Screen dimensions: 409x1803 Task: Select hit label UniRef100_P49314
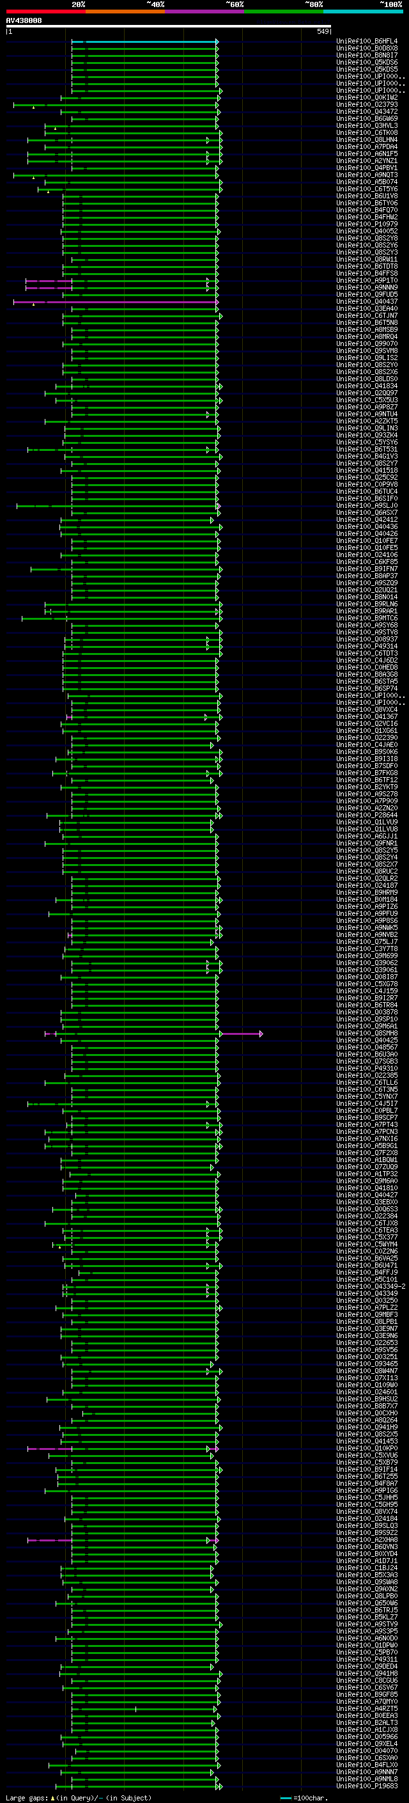[x=367, y=646]
